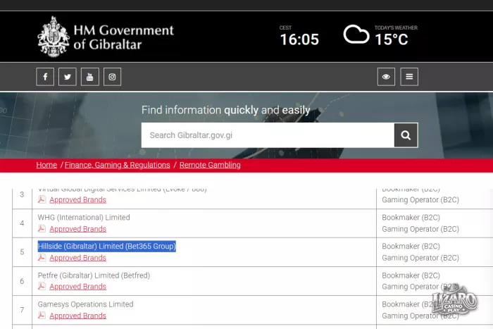Click Gaming Operator (B2C) in row 3
Image resolution: width=493 pixels, height=329 pixels.
click(420, 200)
